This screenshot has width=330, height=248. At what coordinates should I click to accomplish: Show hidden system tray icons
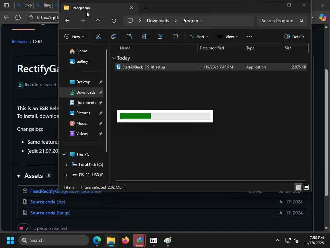click(x=278, y=240)
